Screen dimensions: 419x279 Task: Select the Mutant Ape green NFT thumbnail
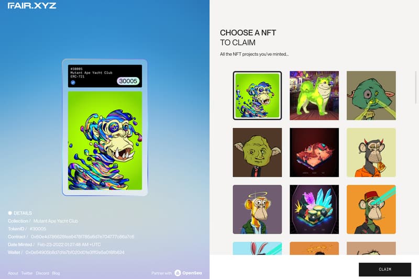(x=257, y=96)
